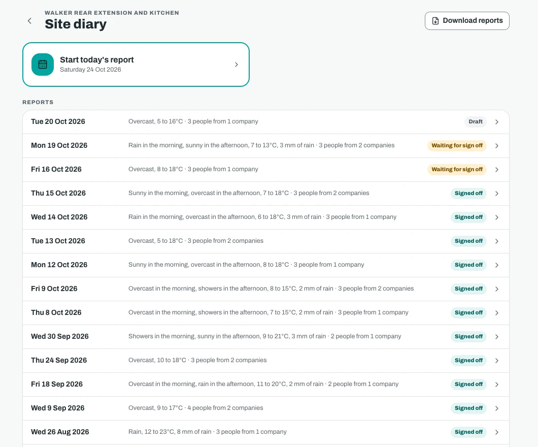
Task: Select date text Fri 9 Oct 2026
Action: pos(54,289)
